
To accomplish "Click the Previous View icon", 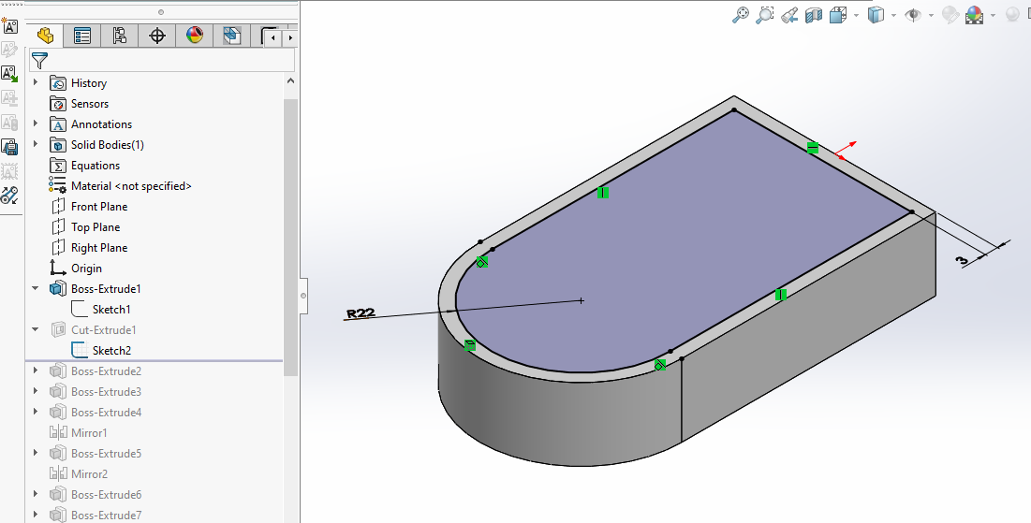I will pos(789,15).
